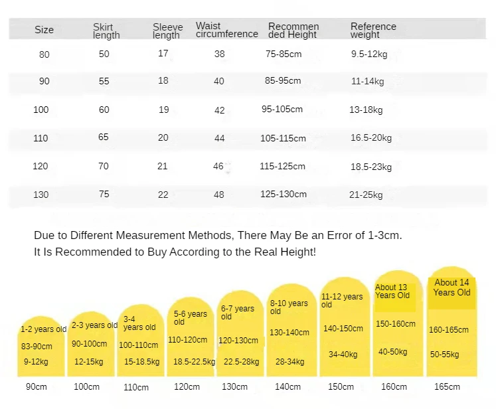Click the measurement error notice text
Screen dimensions: 496x409
(218, 235)
